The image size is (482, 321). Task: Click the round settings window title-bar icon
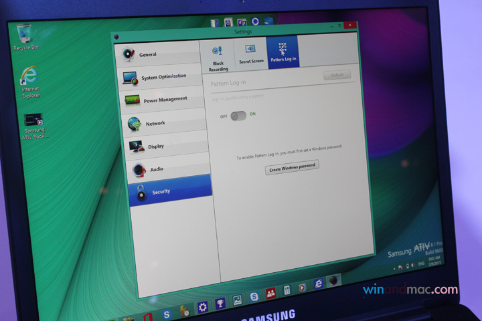tap(116, 37)
